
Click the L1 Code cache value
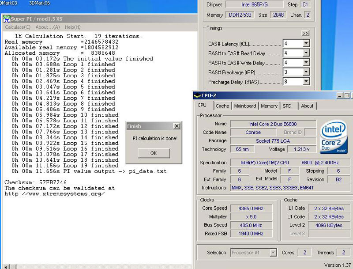(x=329, y=217)
